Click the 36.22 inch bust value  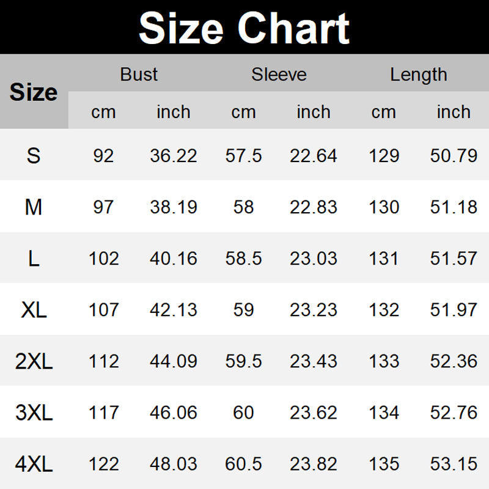pyautogui.click(x=174, y=156)
